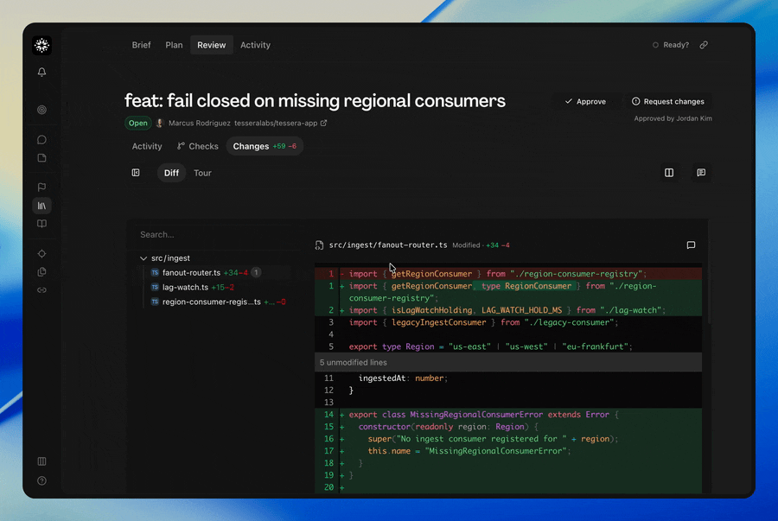Open the notifications bell icon
The height and width of the screenshot is (521, 778).
click(41, 72)
